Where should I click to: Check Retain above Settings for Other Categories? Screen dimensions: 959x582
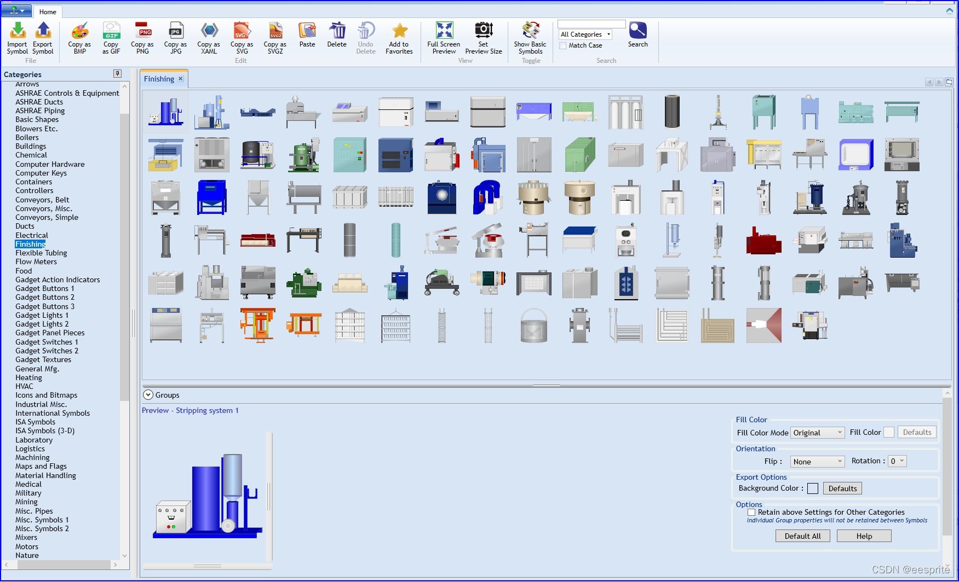751,512
